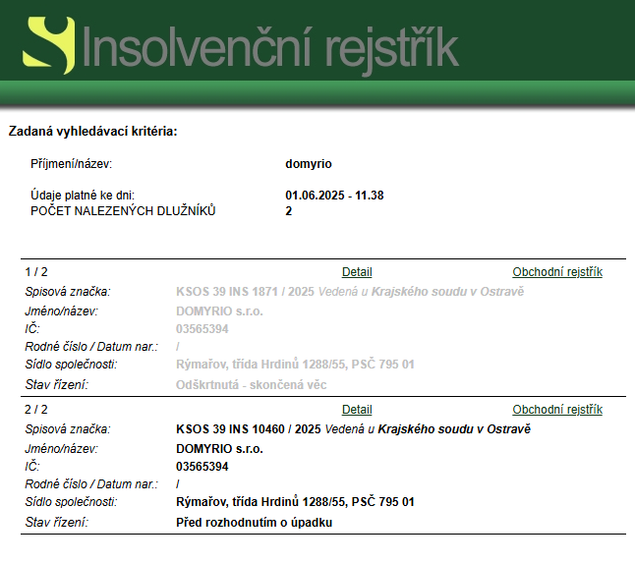Click the Údaje platné ke dni label
The height and width of the screenshot is (564, 635).
(83, 196)
